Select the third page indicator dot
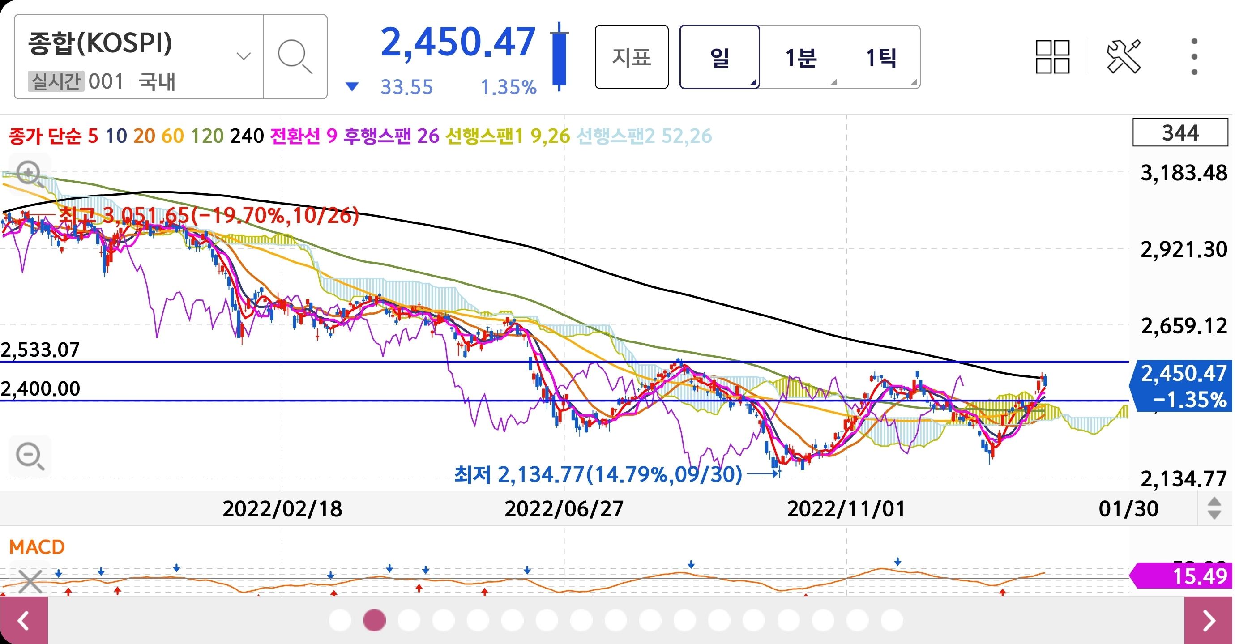Viewport: 1235px width, 644px height. [409, 621]
